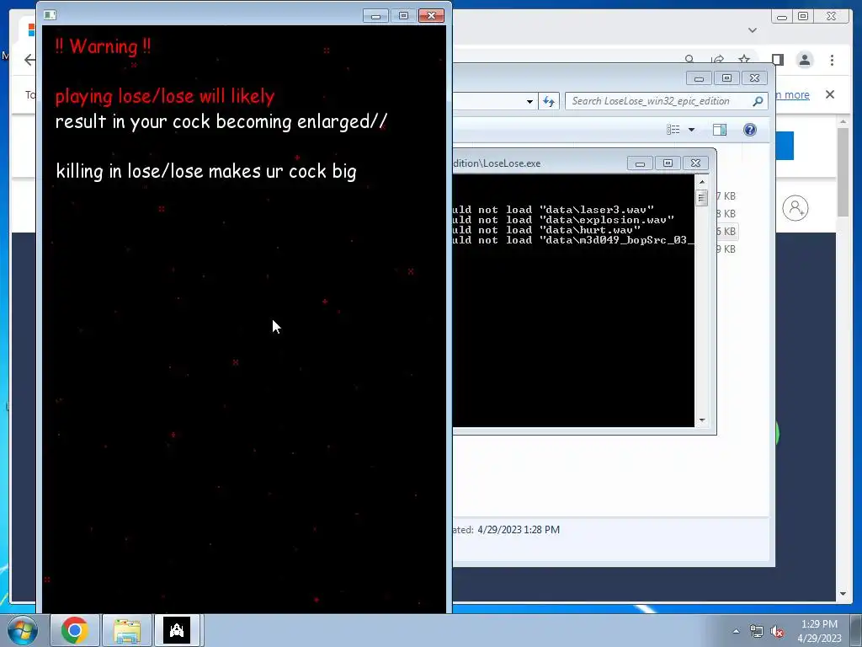Close the LoseLose.exe console window
Image resolution: width=862 pixels, height=647 pixels.
click(695, 163)
